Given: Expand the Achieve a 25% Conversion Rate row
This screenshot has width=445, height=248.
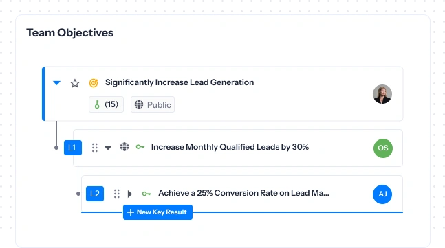Looking at the screenshot, I should (130, 194).
